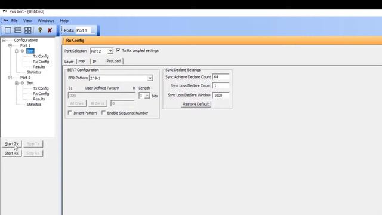Switch to the IP tab

[94, 62]
